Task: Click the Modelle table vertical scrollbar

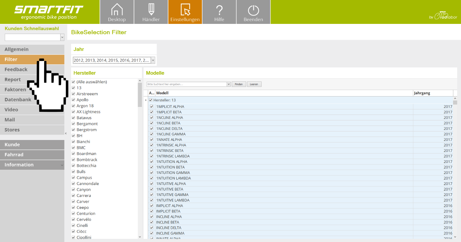Action: [x=455, y=102]
